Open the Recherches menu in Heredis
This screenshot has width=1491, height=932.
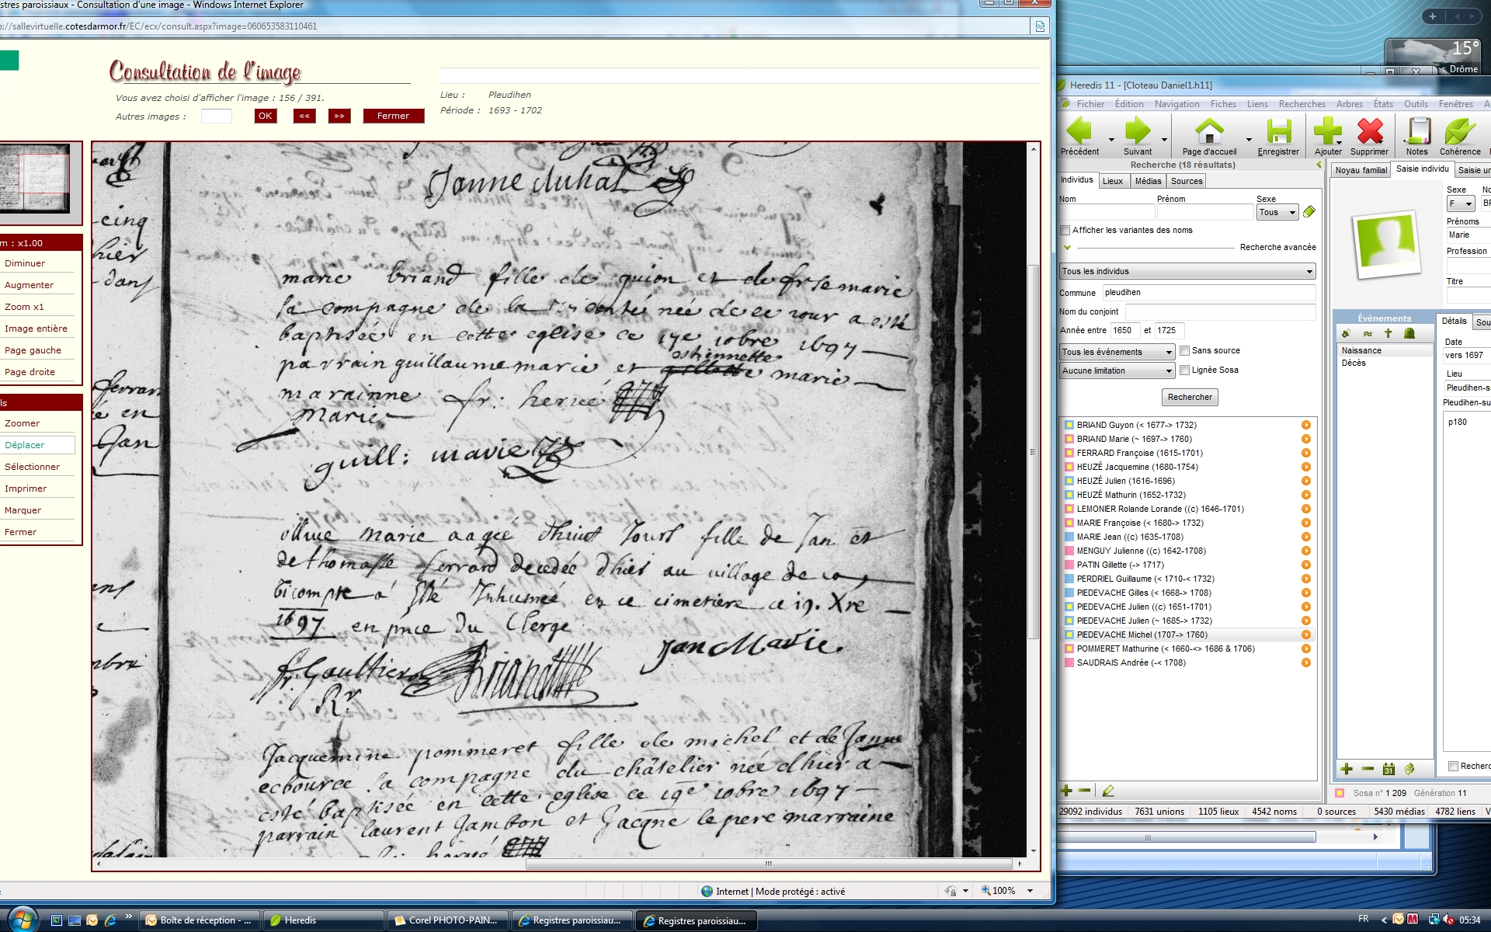coord(1302,104)
